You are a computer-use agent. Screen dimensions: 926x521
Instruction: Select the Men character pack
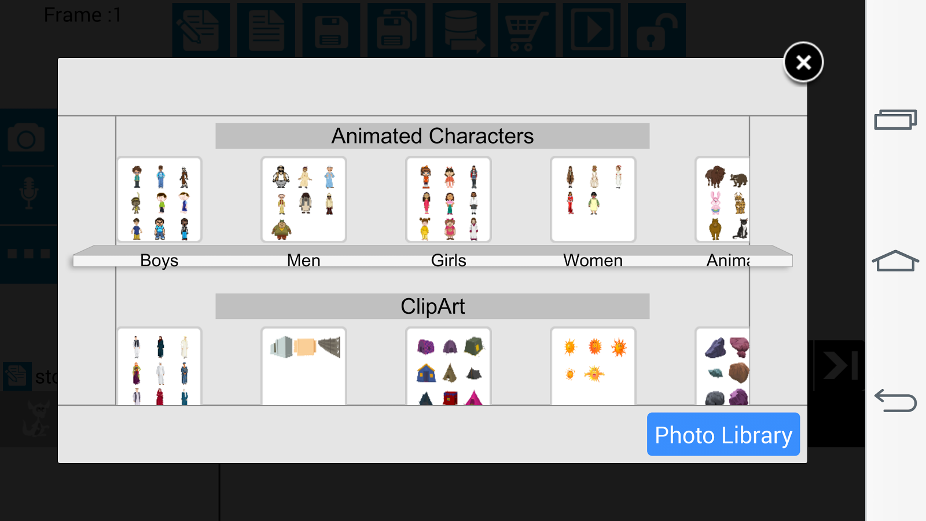[x=304, y=199]
